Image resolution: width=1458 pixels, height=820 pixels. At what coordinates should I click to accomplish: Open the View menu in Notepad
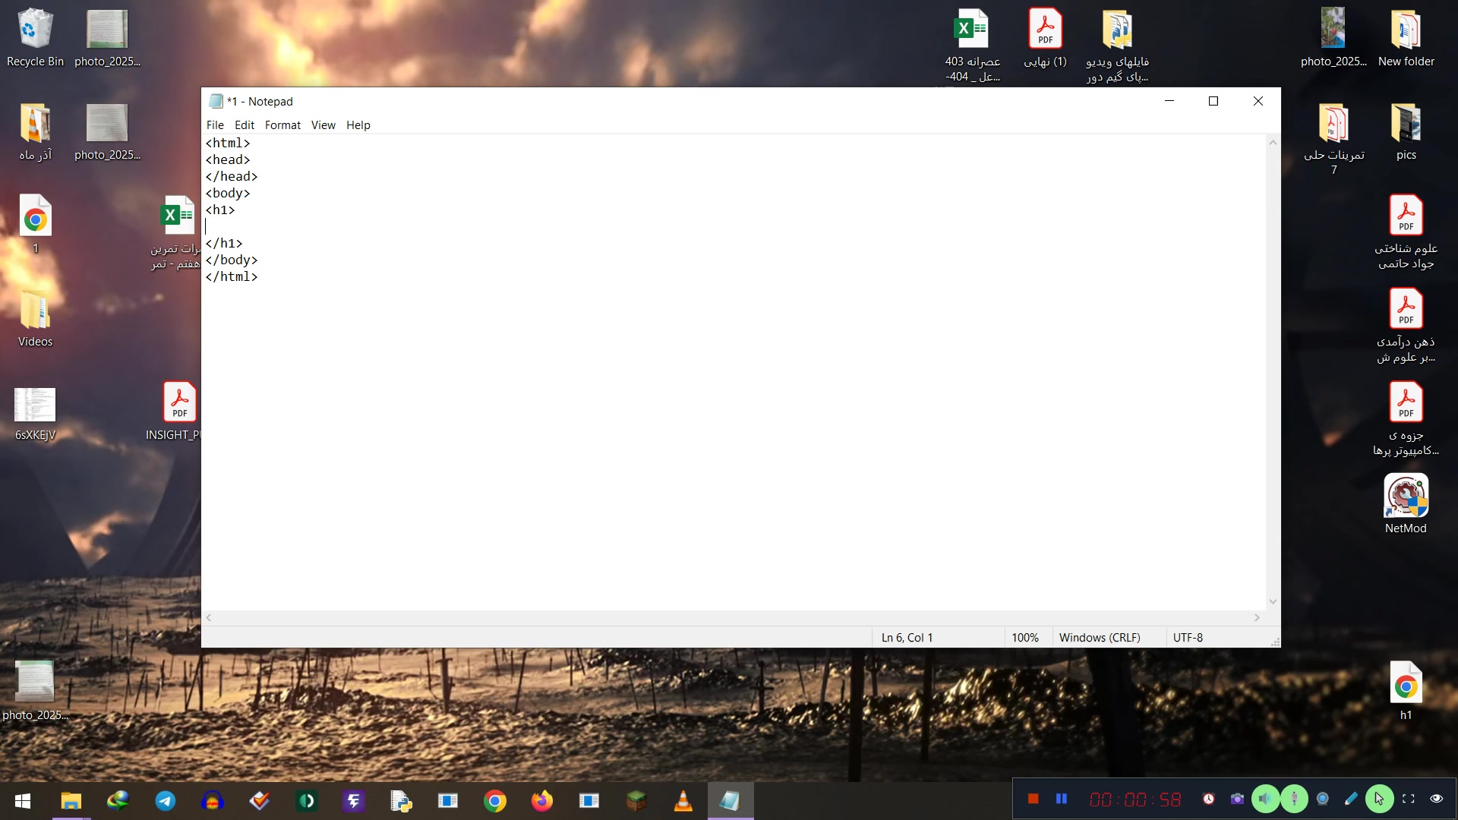(x=323, y=125)
